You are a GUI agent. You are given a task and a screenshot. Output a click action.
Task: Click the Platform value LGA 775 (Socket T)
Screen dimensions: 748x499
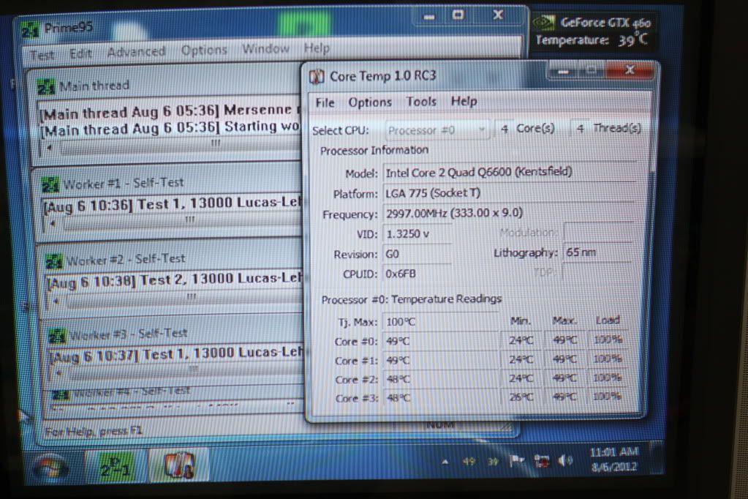point(509,192)
